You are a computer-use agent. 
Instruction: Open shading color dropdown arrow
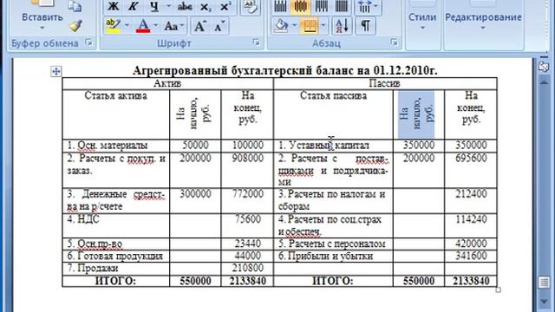[294, 26]
